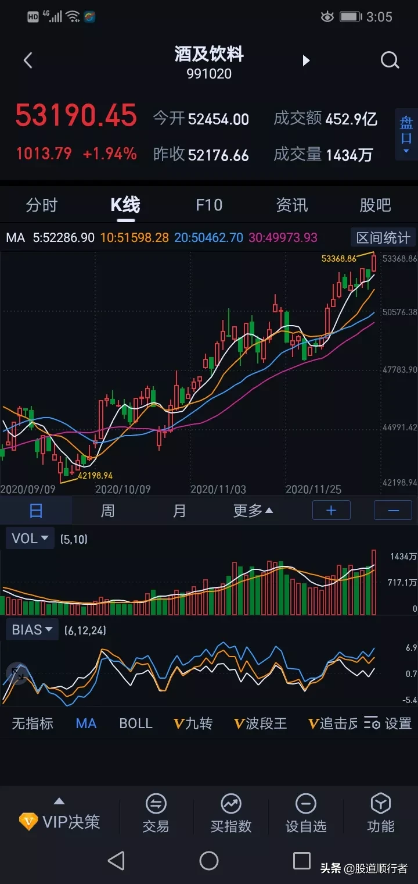This screenshot has height=884, width=418.
Task: Select 波段王 VIP indicator
Action: coord(261,723)
